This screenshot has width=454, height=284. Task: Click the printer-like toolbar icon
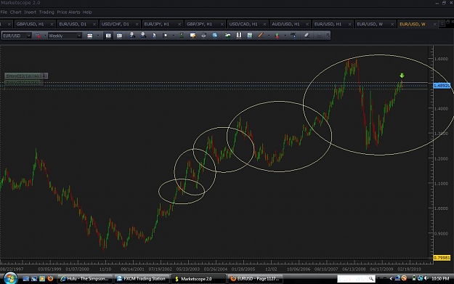point(203,36)
